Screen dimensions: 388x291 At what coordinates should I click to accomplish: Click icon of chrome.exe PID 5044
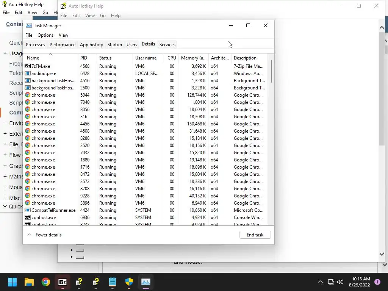point(27,95)
